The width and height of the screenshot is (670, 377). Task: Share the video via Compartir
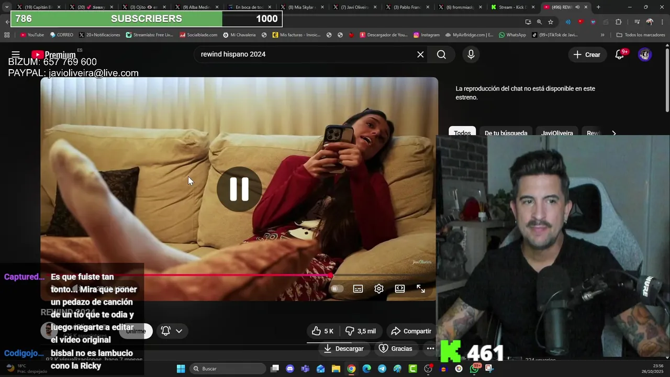coord(411,331)
